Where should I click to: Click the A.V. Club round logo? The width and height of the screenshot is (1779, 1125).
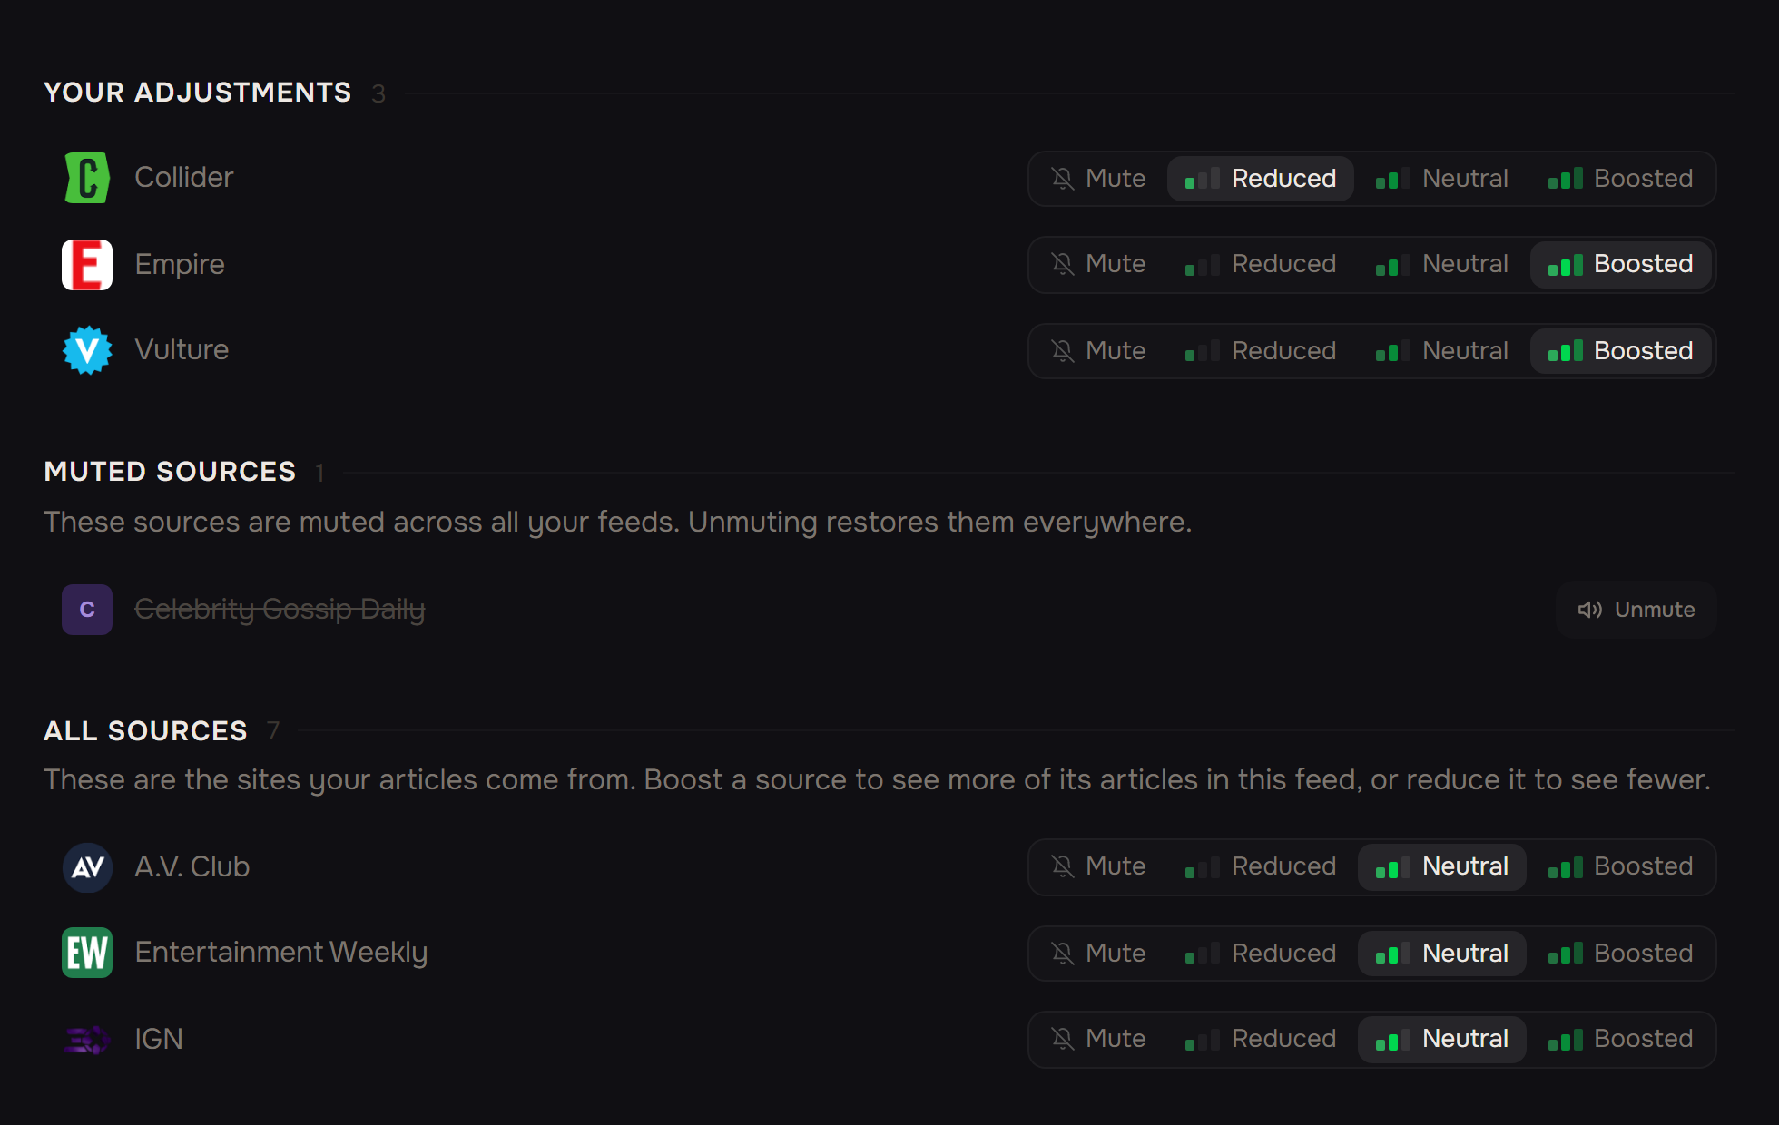tap(87, 867)
